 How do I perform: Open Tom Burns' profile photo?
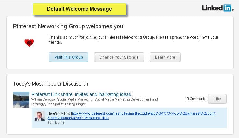tap(40, 116)
